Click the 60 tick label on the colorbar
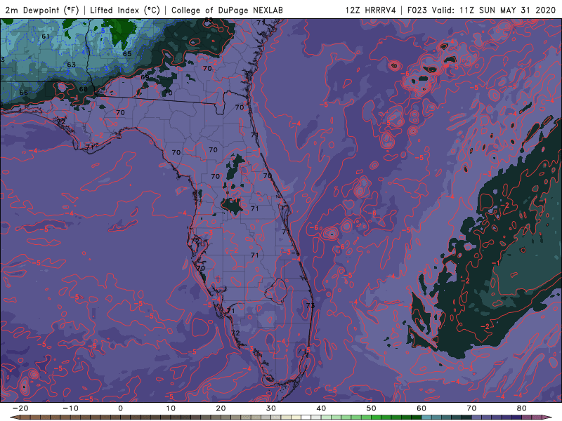The image size is (562, 421). [421, 408]
